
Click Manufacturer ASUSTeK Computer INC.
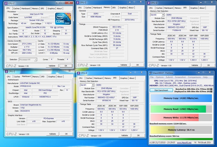pos(45,83)
